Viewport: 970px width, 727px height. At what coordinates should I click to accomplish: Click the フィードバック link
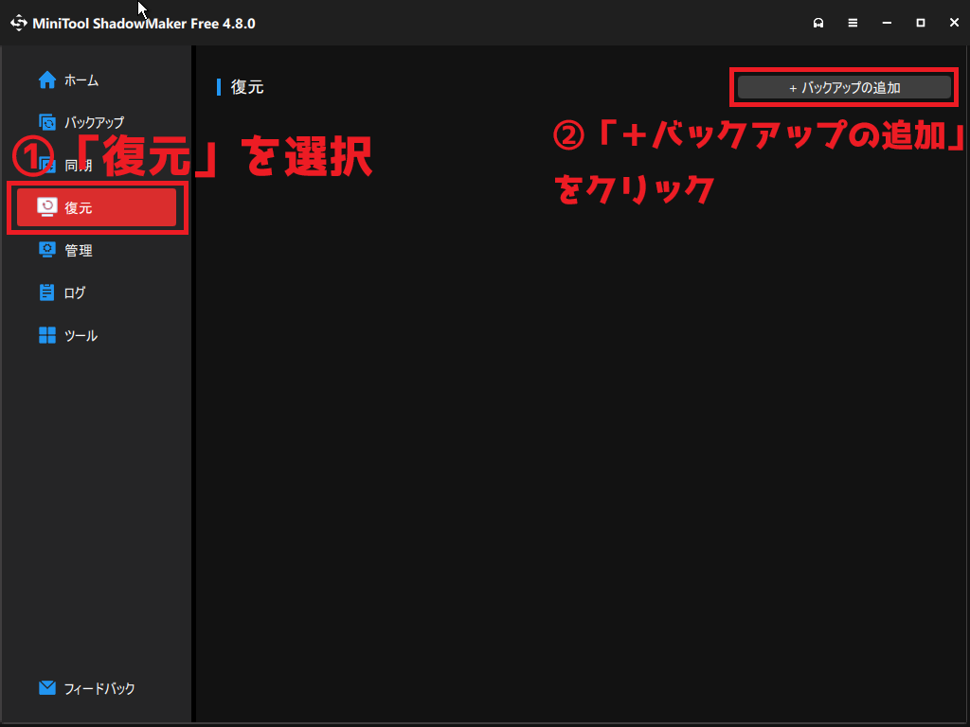click(x=99, y=688)
